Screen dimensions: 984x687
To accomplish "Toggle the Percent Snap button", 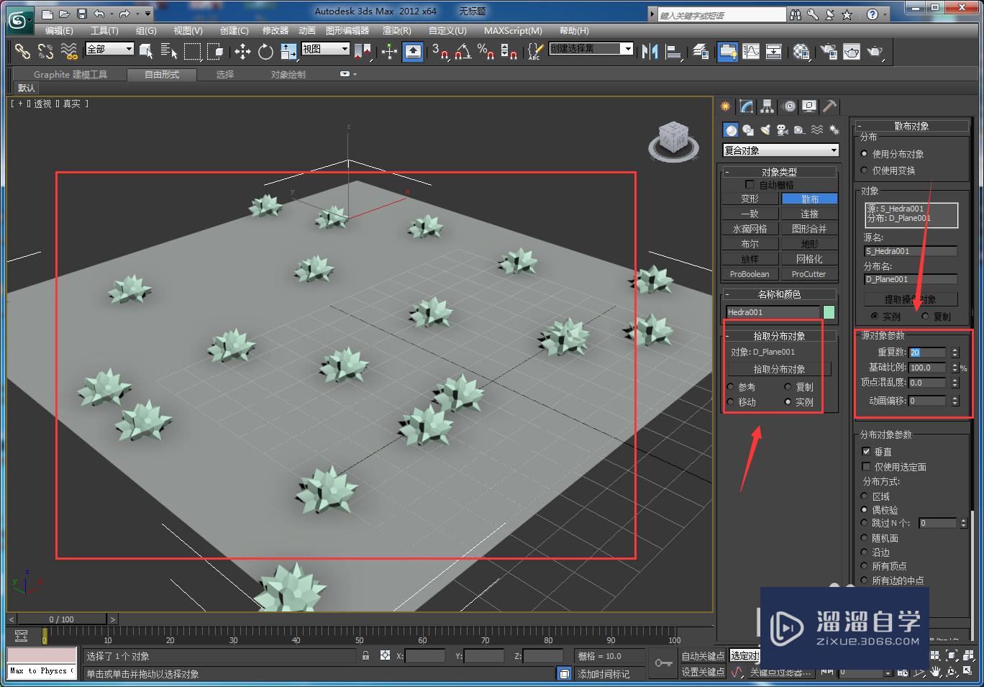I will pyautogui.click(x=486, y=51).
